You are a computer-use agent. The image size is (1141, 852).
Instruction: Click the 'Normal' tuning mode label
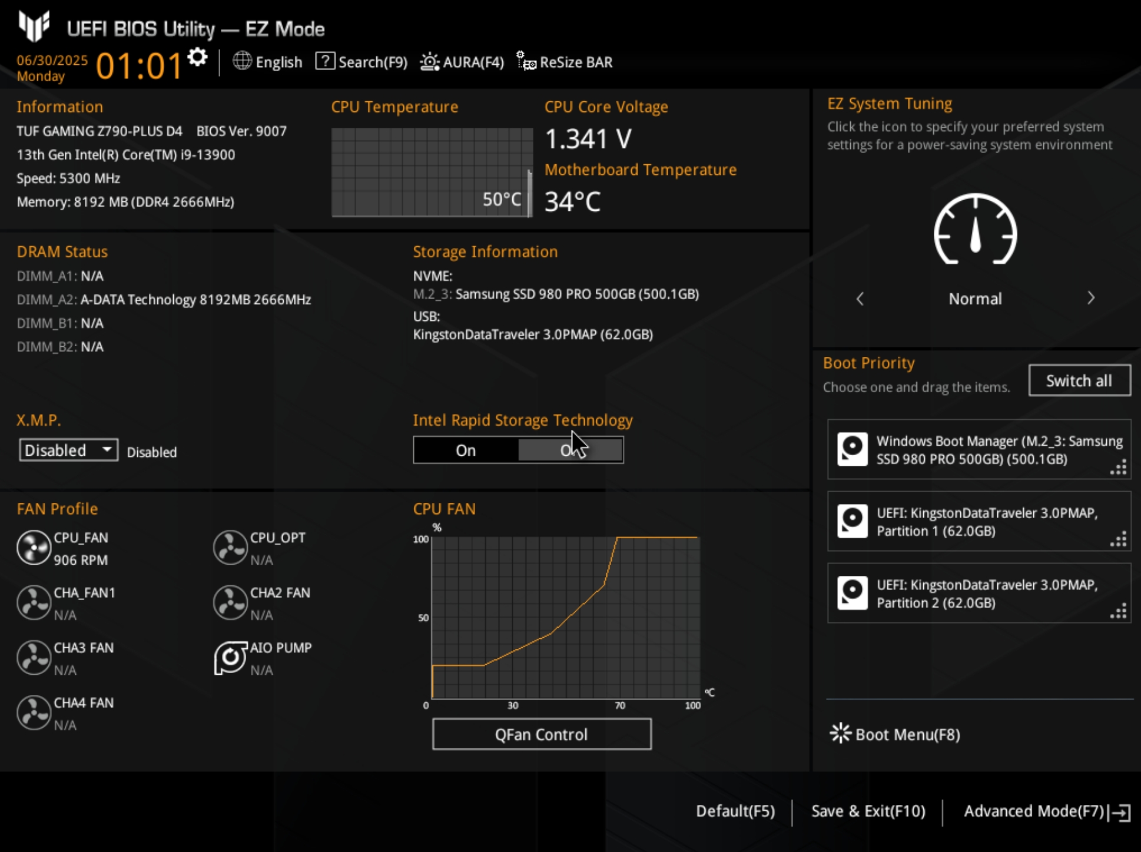tap(975, 299)
